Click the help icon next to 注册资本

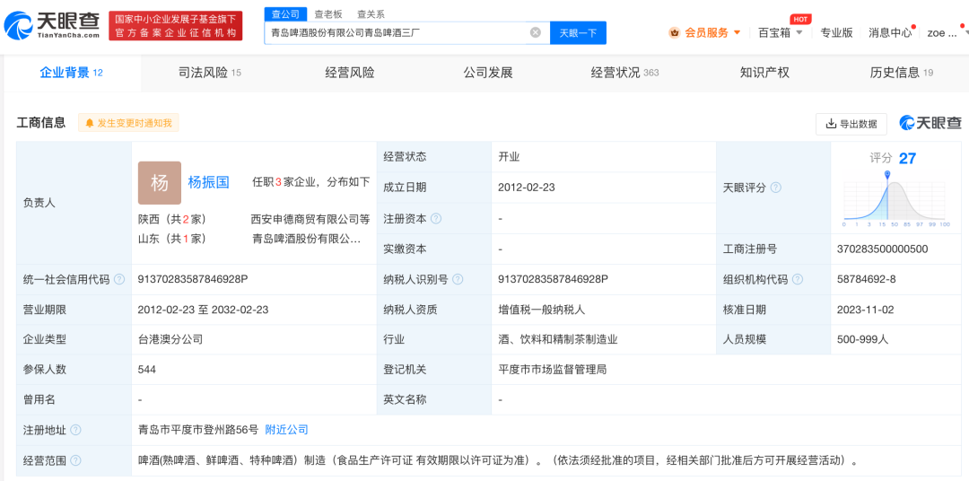(x=436, y=219)
